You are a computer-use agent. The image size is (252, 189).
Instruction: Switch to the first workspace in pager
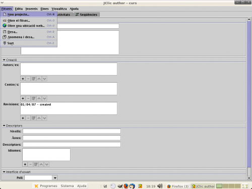coord(219,186)
